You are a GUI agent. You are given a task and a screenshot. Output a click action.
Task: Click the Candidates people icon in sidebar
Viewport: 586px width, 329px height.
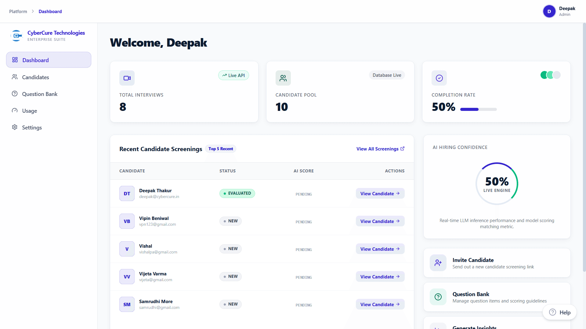pyautogui.click(x=15, y=77)
